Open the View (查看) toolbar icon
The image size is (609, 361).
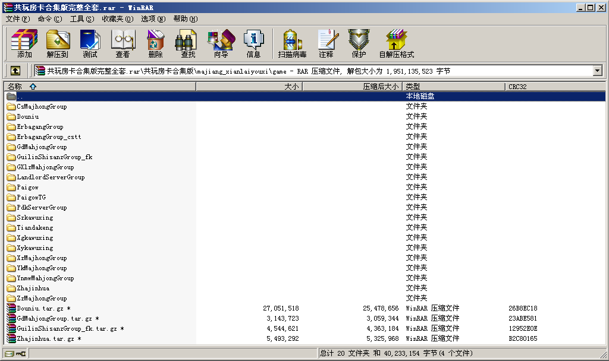coord(123,43)
